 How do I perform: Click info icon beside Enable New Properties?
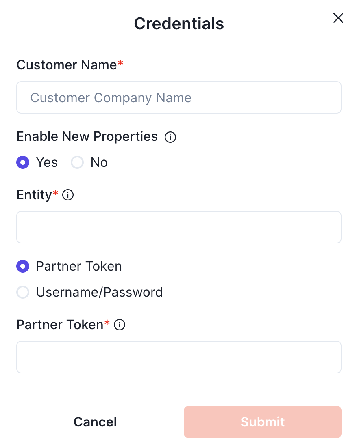(170, 138)
